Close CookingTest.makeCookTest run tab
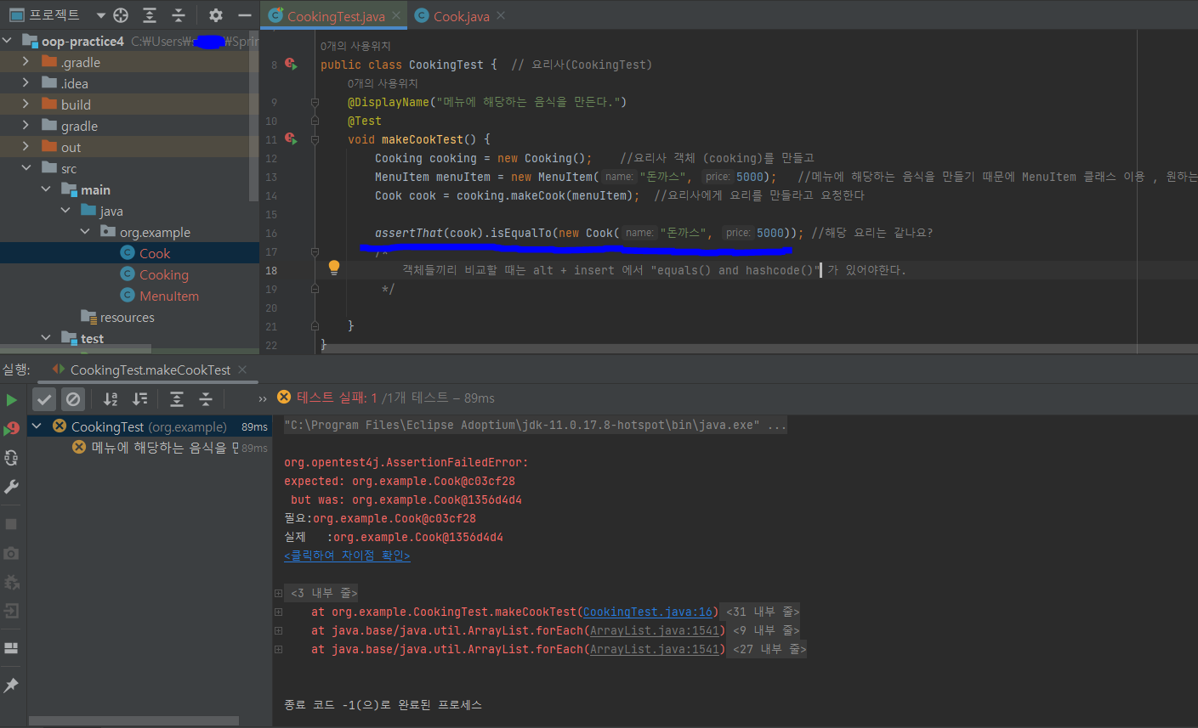This screenshot has width=1198, height=728. click(242, 370)
